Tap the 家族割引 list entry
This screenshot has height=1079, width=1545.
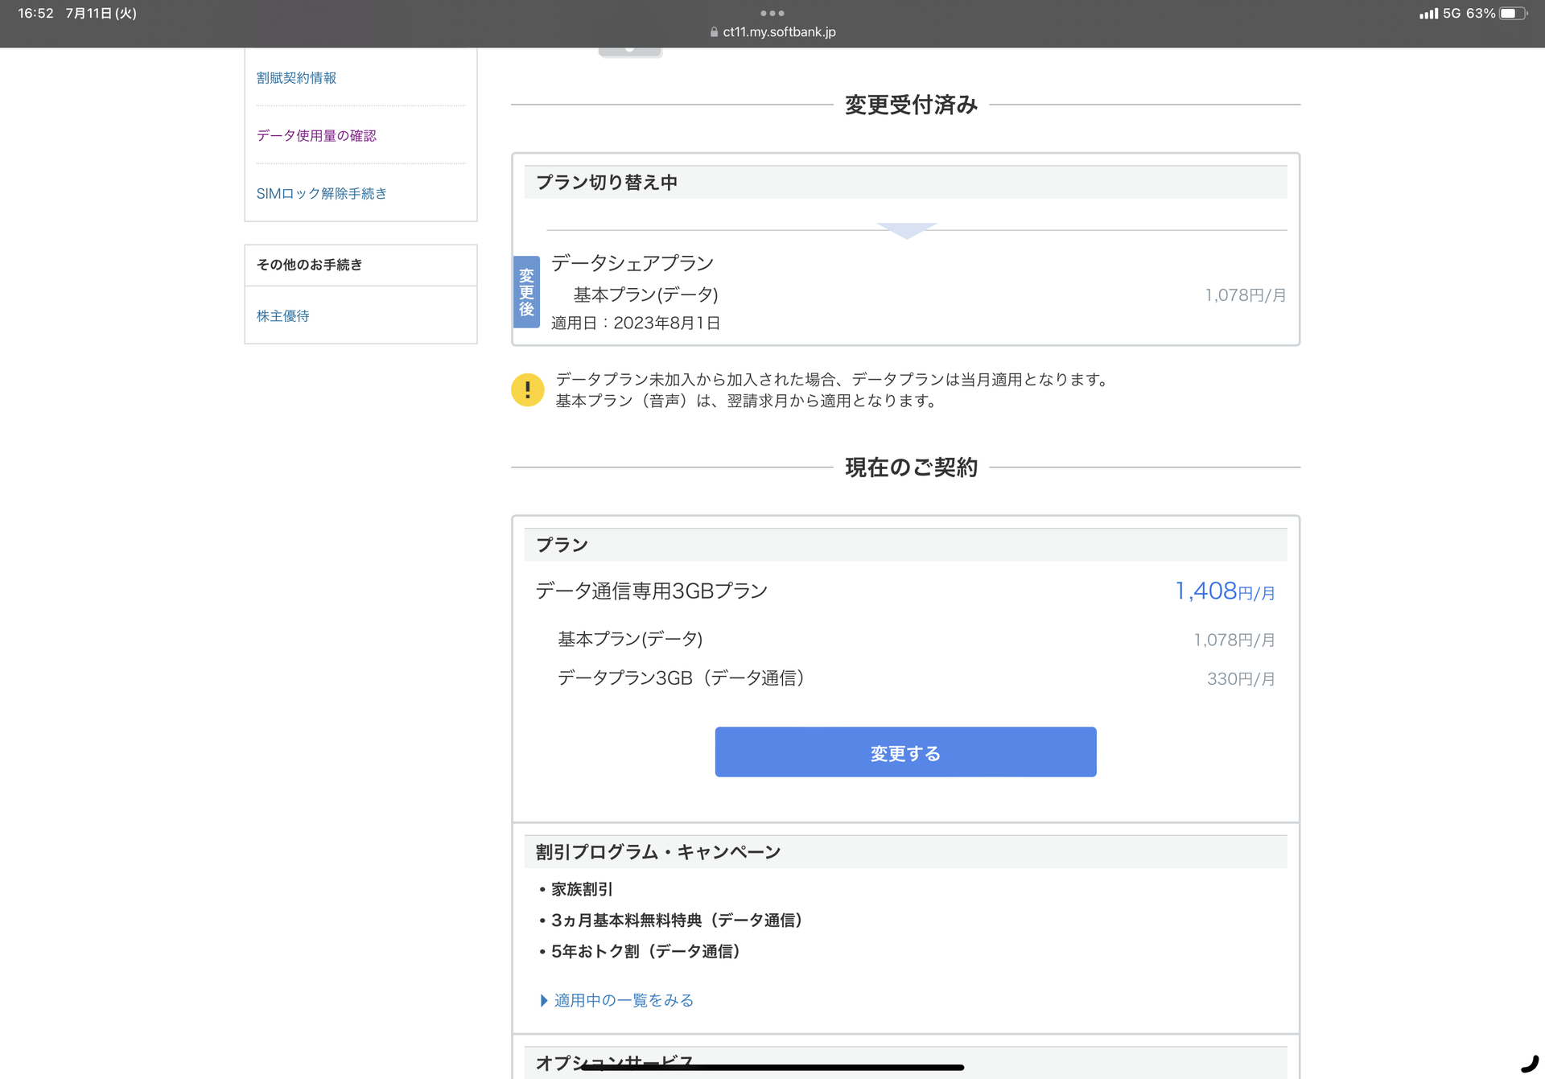pos(582,889)
